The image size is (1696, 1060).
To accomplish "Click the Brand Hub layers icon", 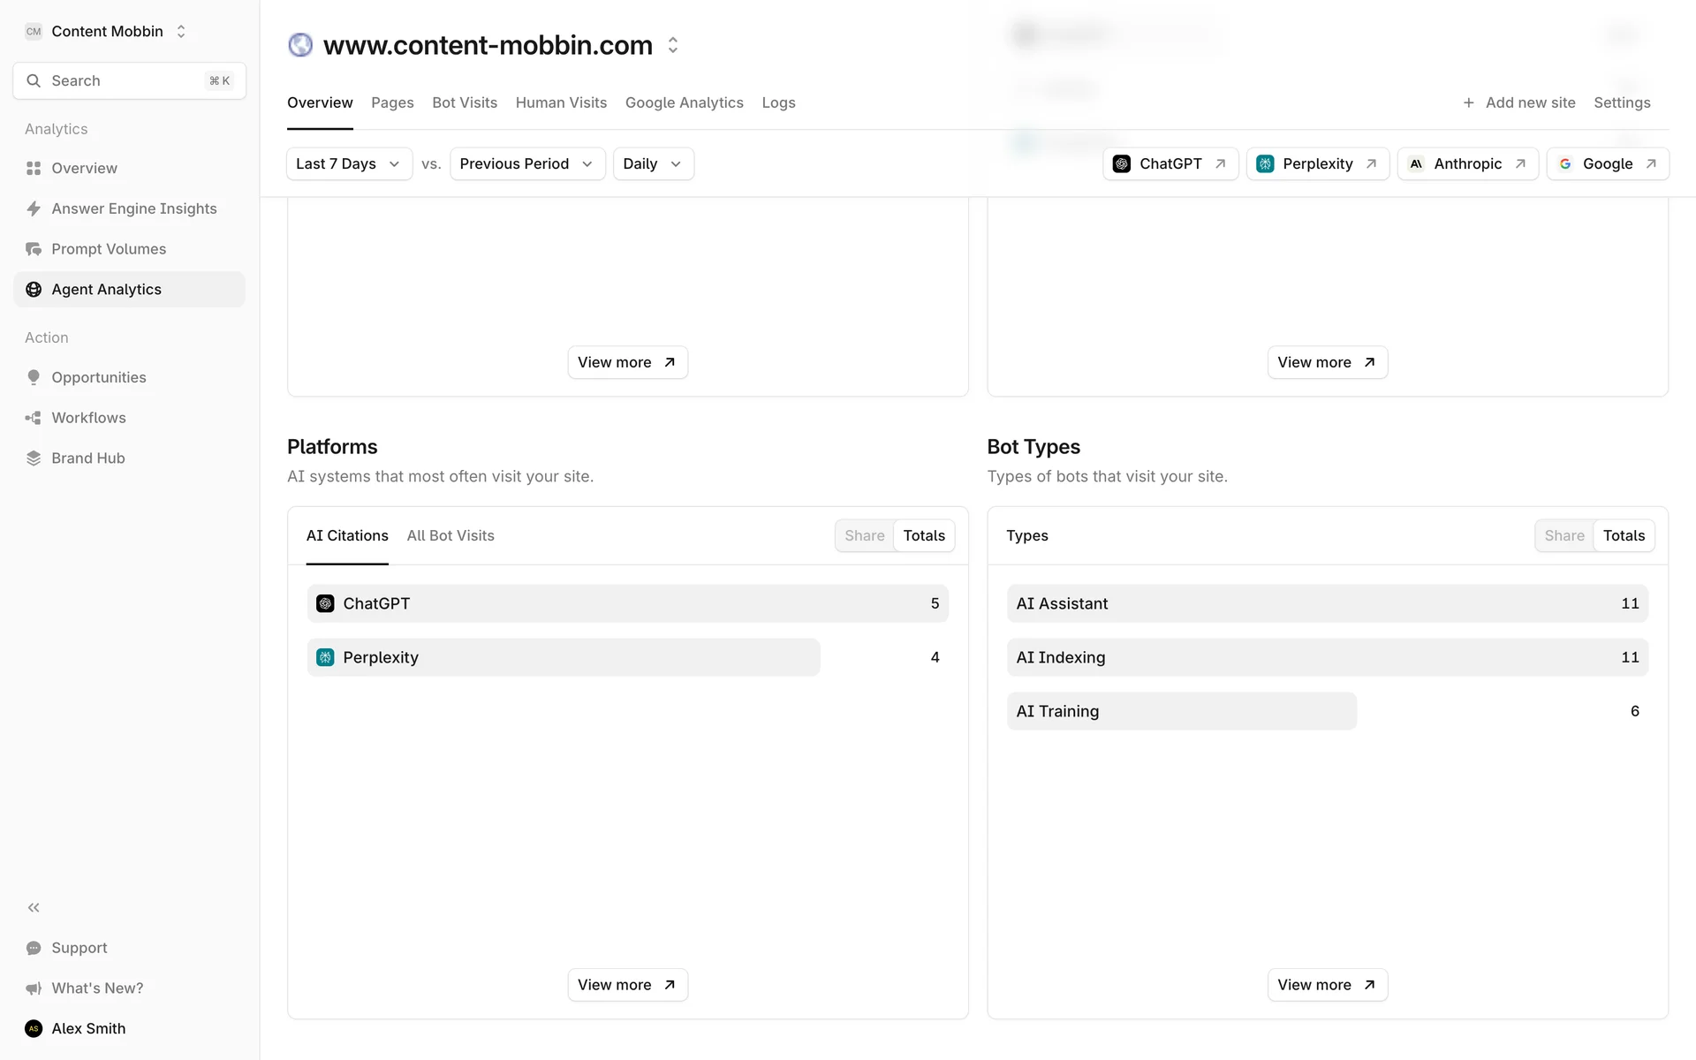I will (x=34, y=458).
